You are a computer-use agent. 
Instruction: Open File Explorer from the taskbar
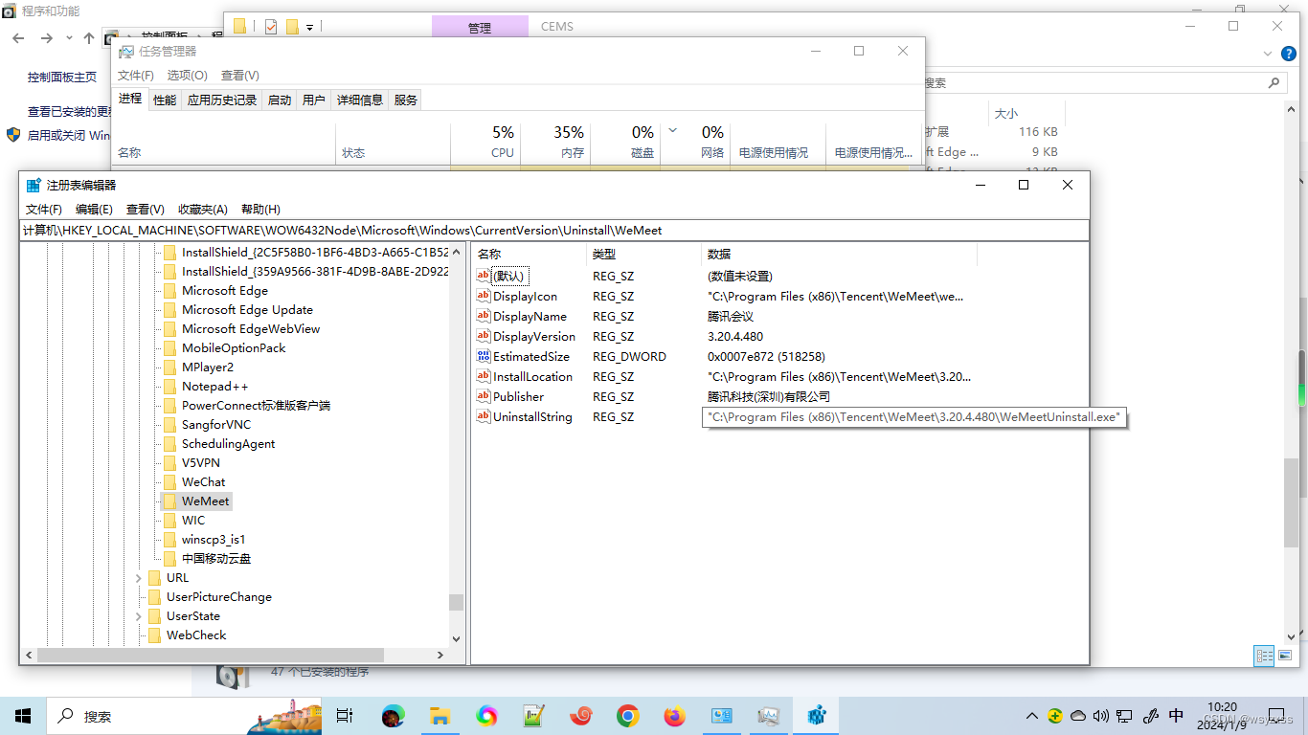click(x=440, y=716)
